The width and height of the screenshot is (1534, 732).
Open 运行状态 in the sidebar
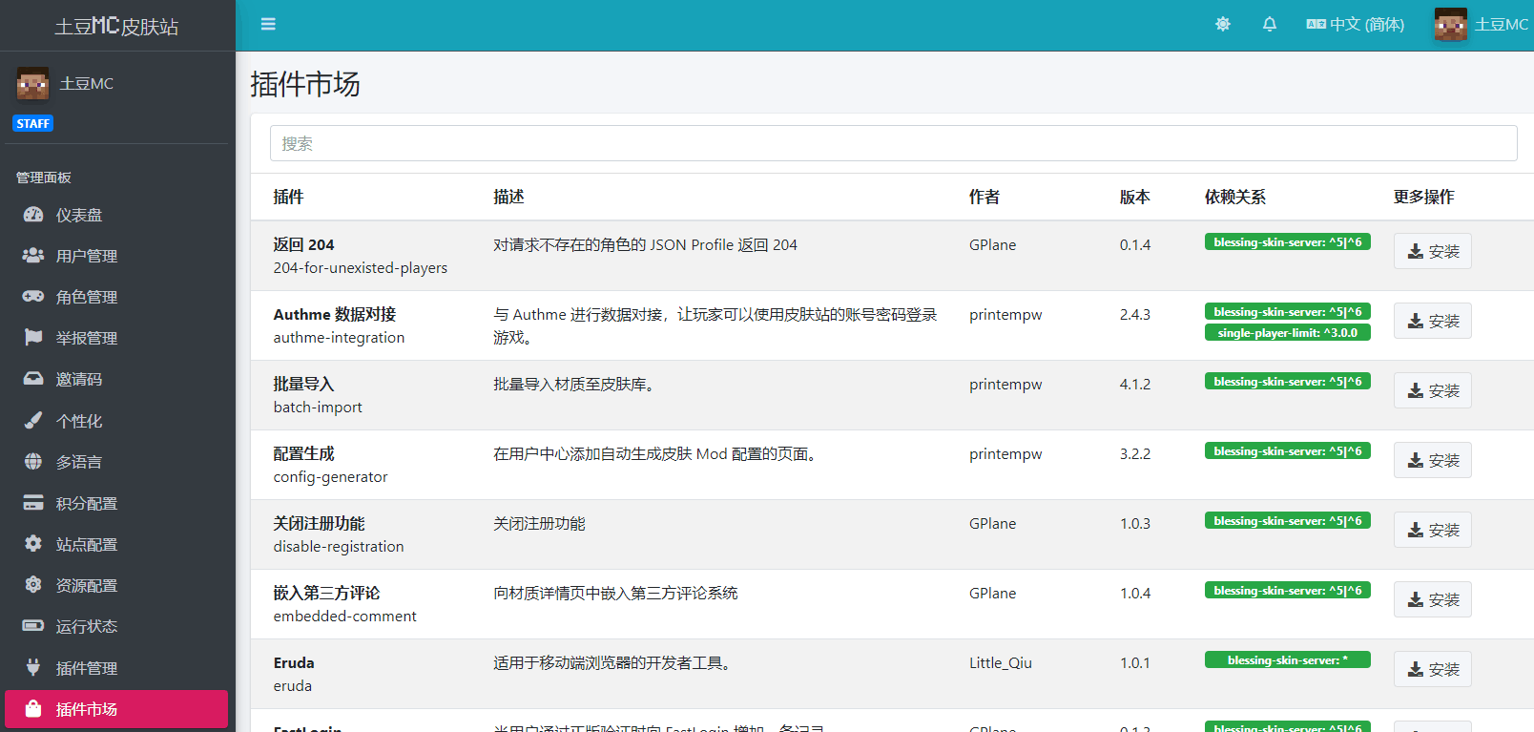[116, 626]
